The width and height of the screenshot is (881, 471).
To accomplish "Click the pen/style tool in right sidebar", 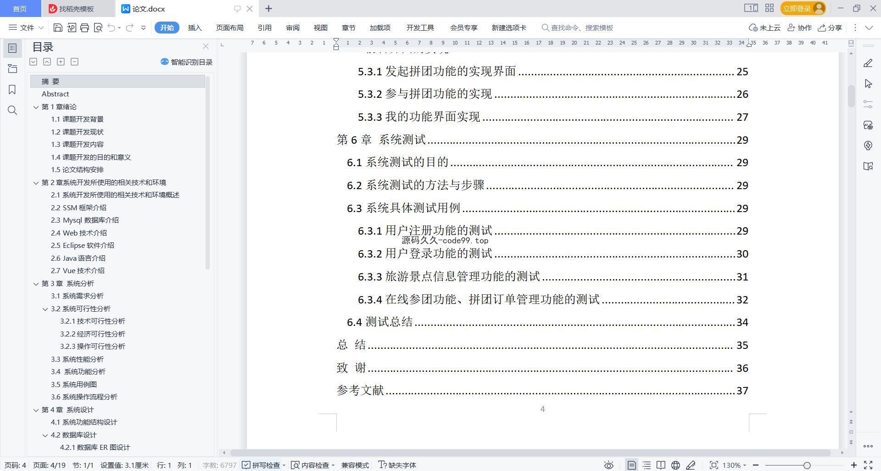I will [868, 63].
